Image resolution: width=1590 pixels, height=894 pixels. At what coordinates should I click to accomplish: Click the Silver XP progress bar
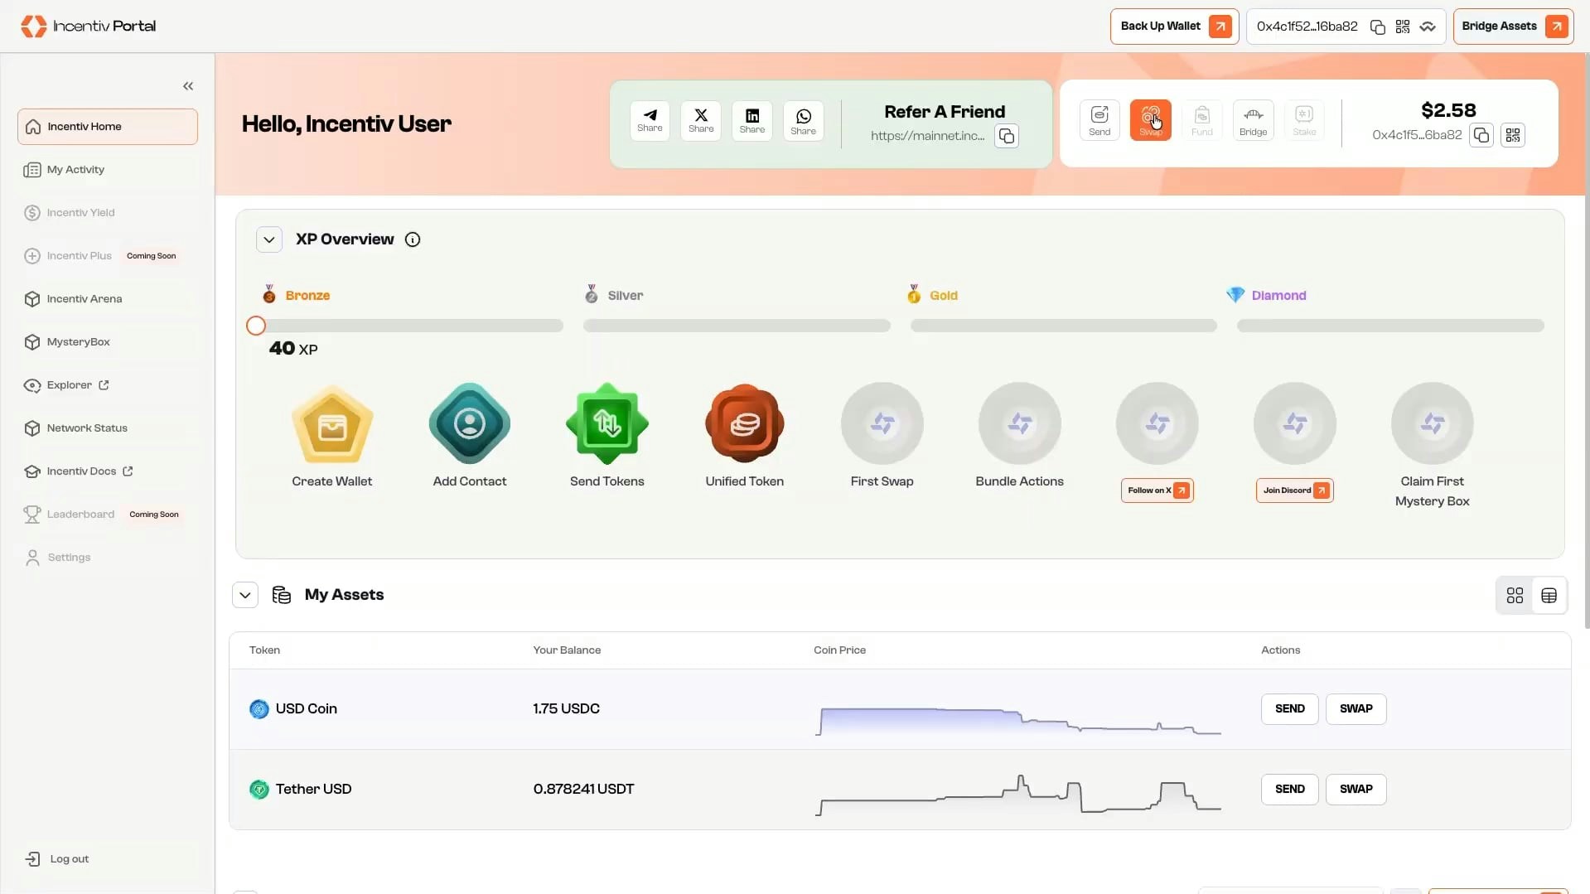pos(737,326)
